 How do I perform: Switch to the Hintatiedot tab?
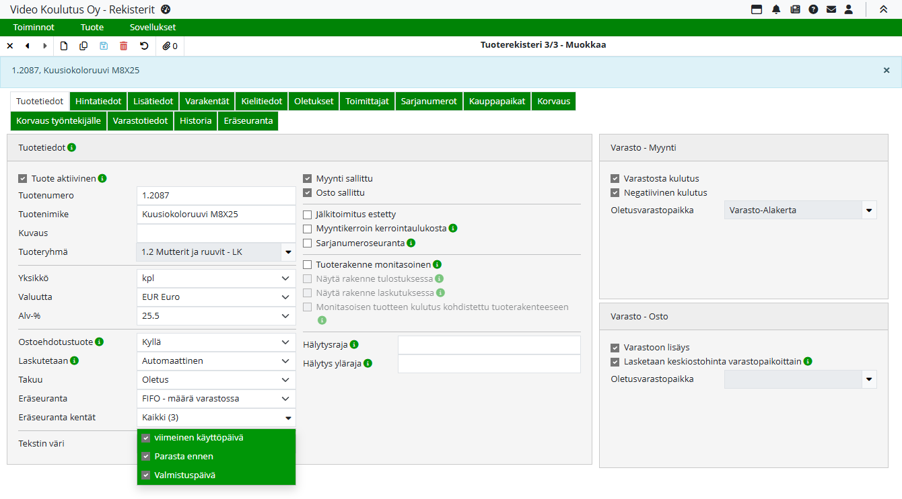tap(98, 102)
